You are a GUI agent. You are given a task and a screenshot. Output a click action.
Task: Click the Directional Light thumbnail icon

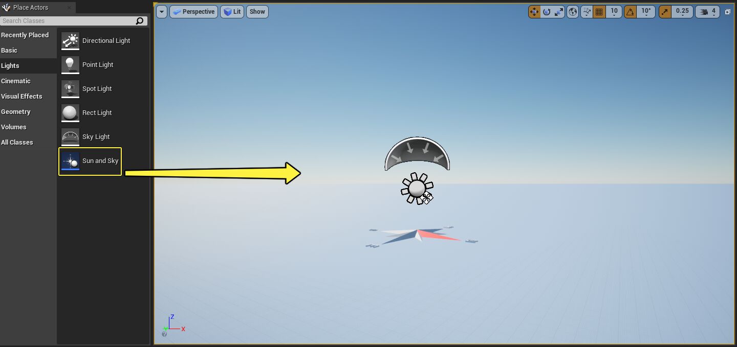[x=70, y=40]
